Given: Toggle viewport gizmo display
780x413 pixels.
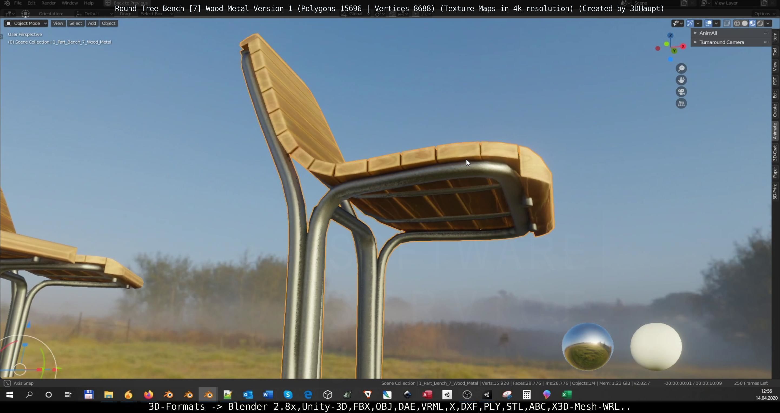Looking at the screenshot, I should (x=690, y=23).
